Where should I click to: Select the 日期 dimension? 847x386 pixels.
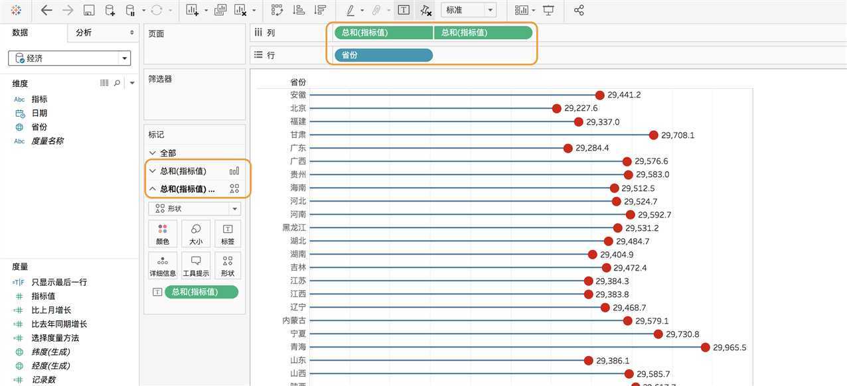click(x=39, y=113)
